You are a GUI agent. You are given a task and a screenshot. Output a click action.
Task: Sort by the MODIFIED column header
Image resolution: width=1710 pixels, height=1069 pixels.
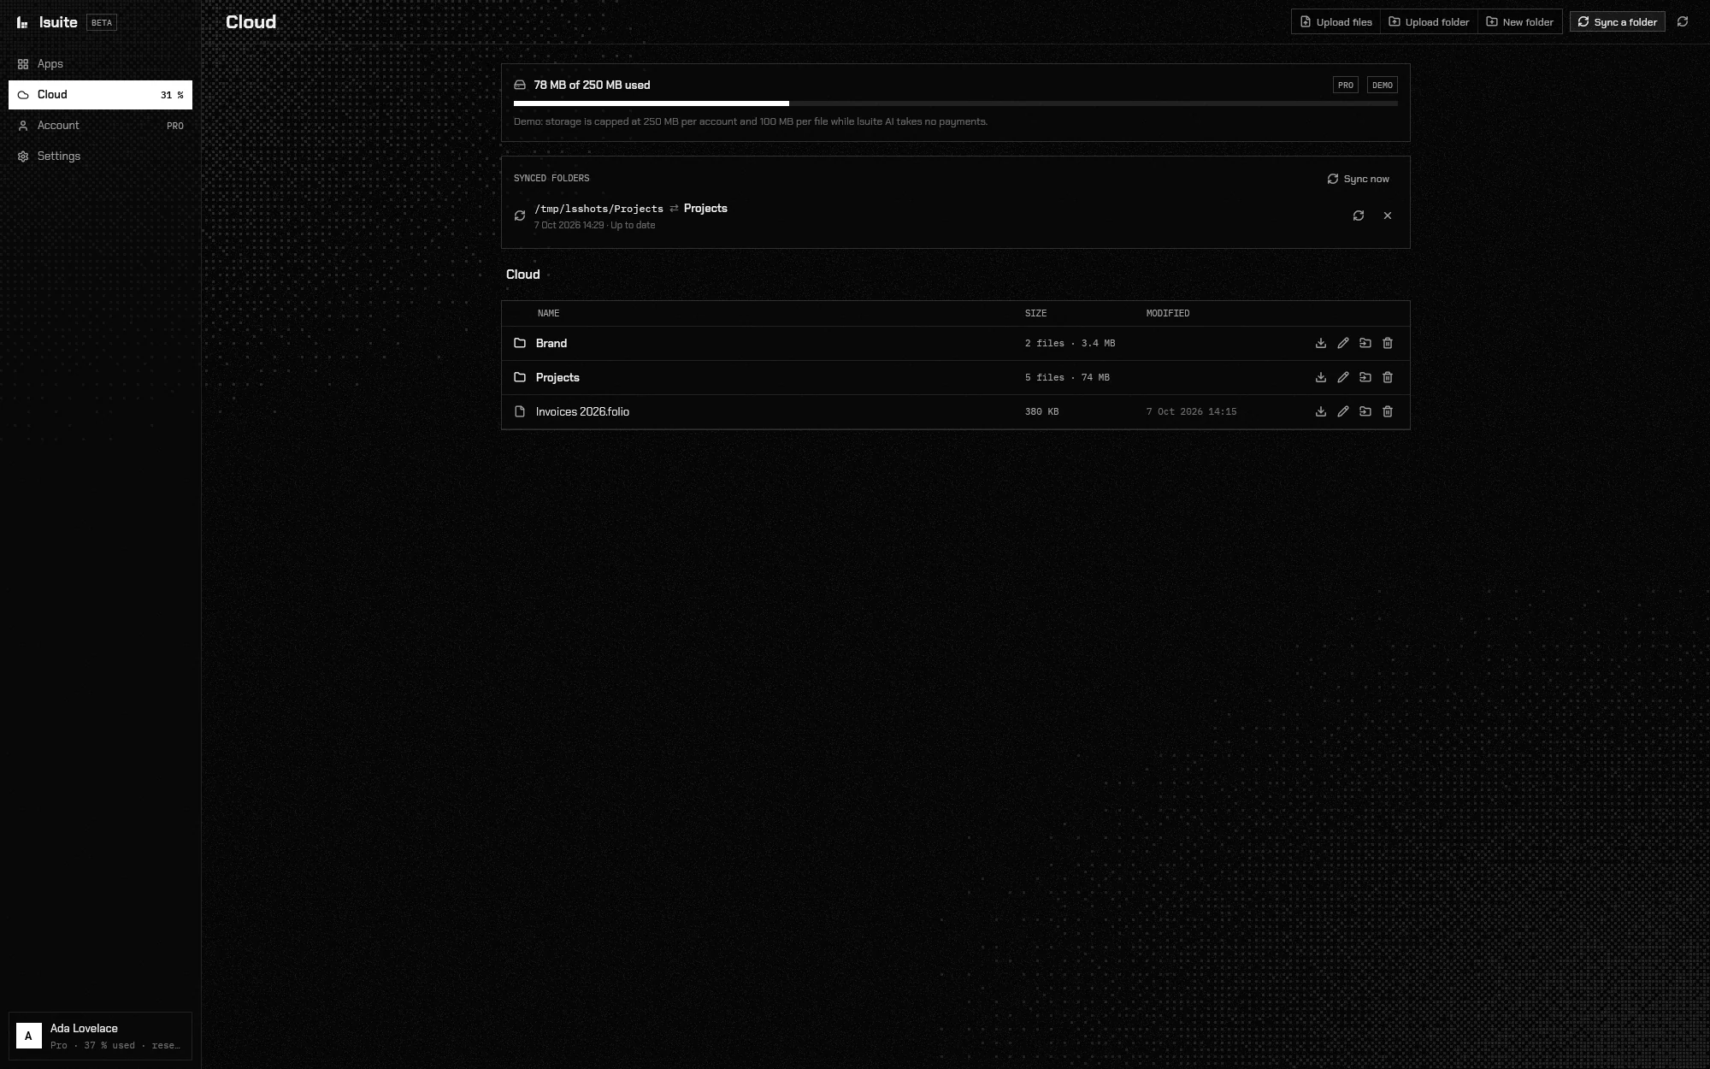click(1168, 313)
